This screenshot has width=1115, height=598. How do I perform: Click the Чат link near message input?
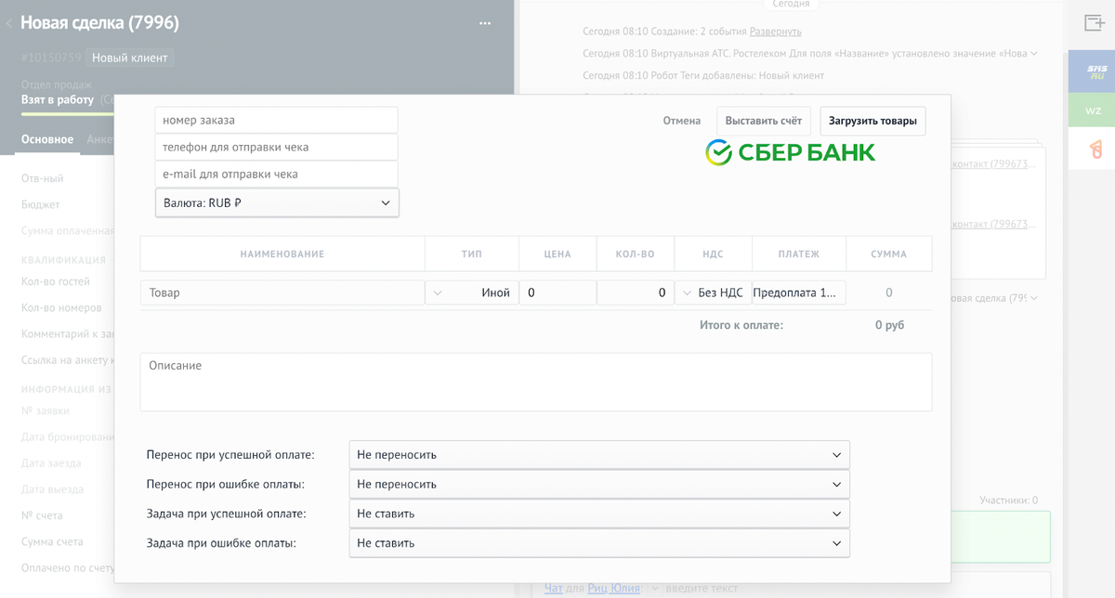pyautogui.click(x=554, y=588)
